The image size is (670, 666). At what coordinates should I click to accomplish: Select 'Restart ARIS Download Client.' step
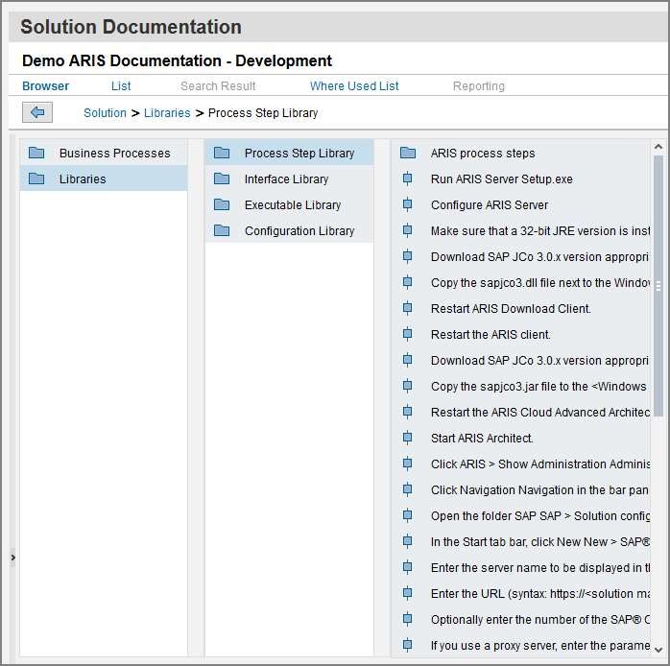pos(521,308)
